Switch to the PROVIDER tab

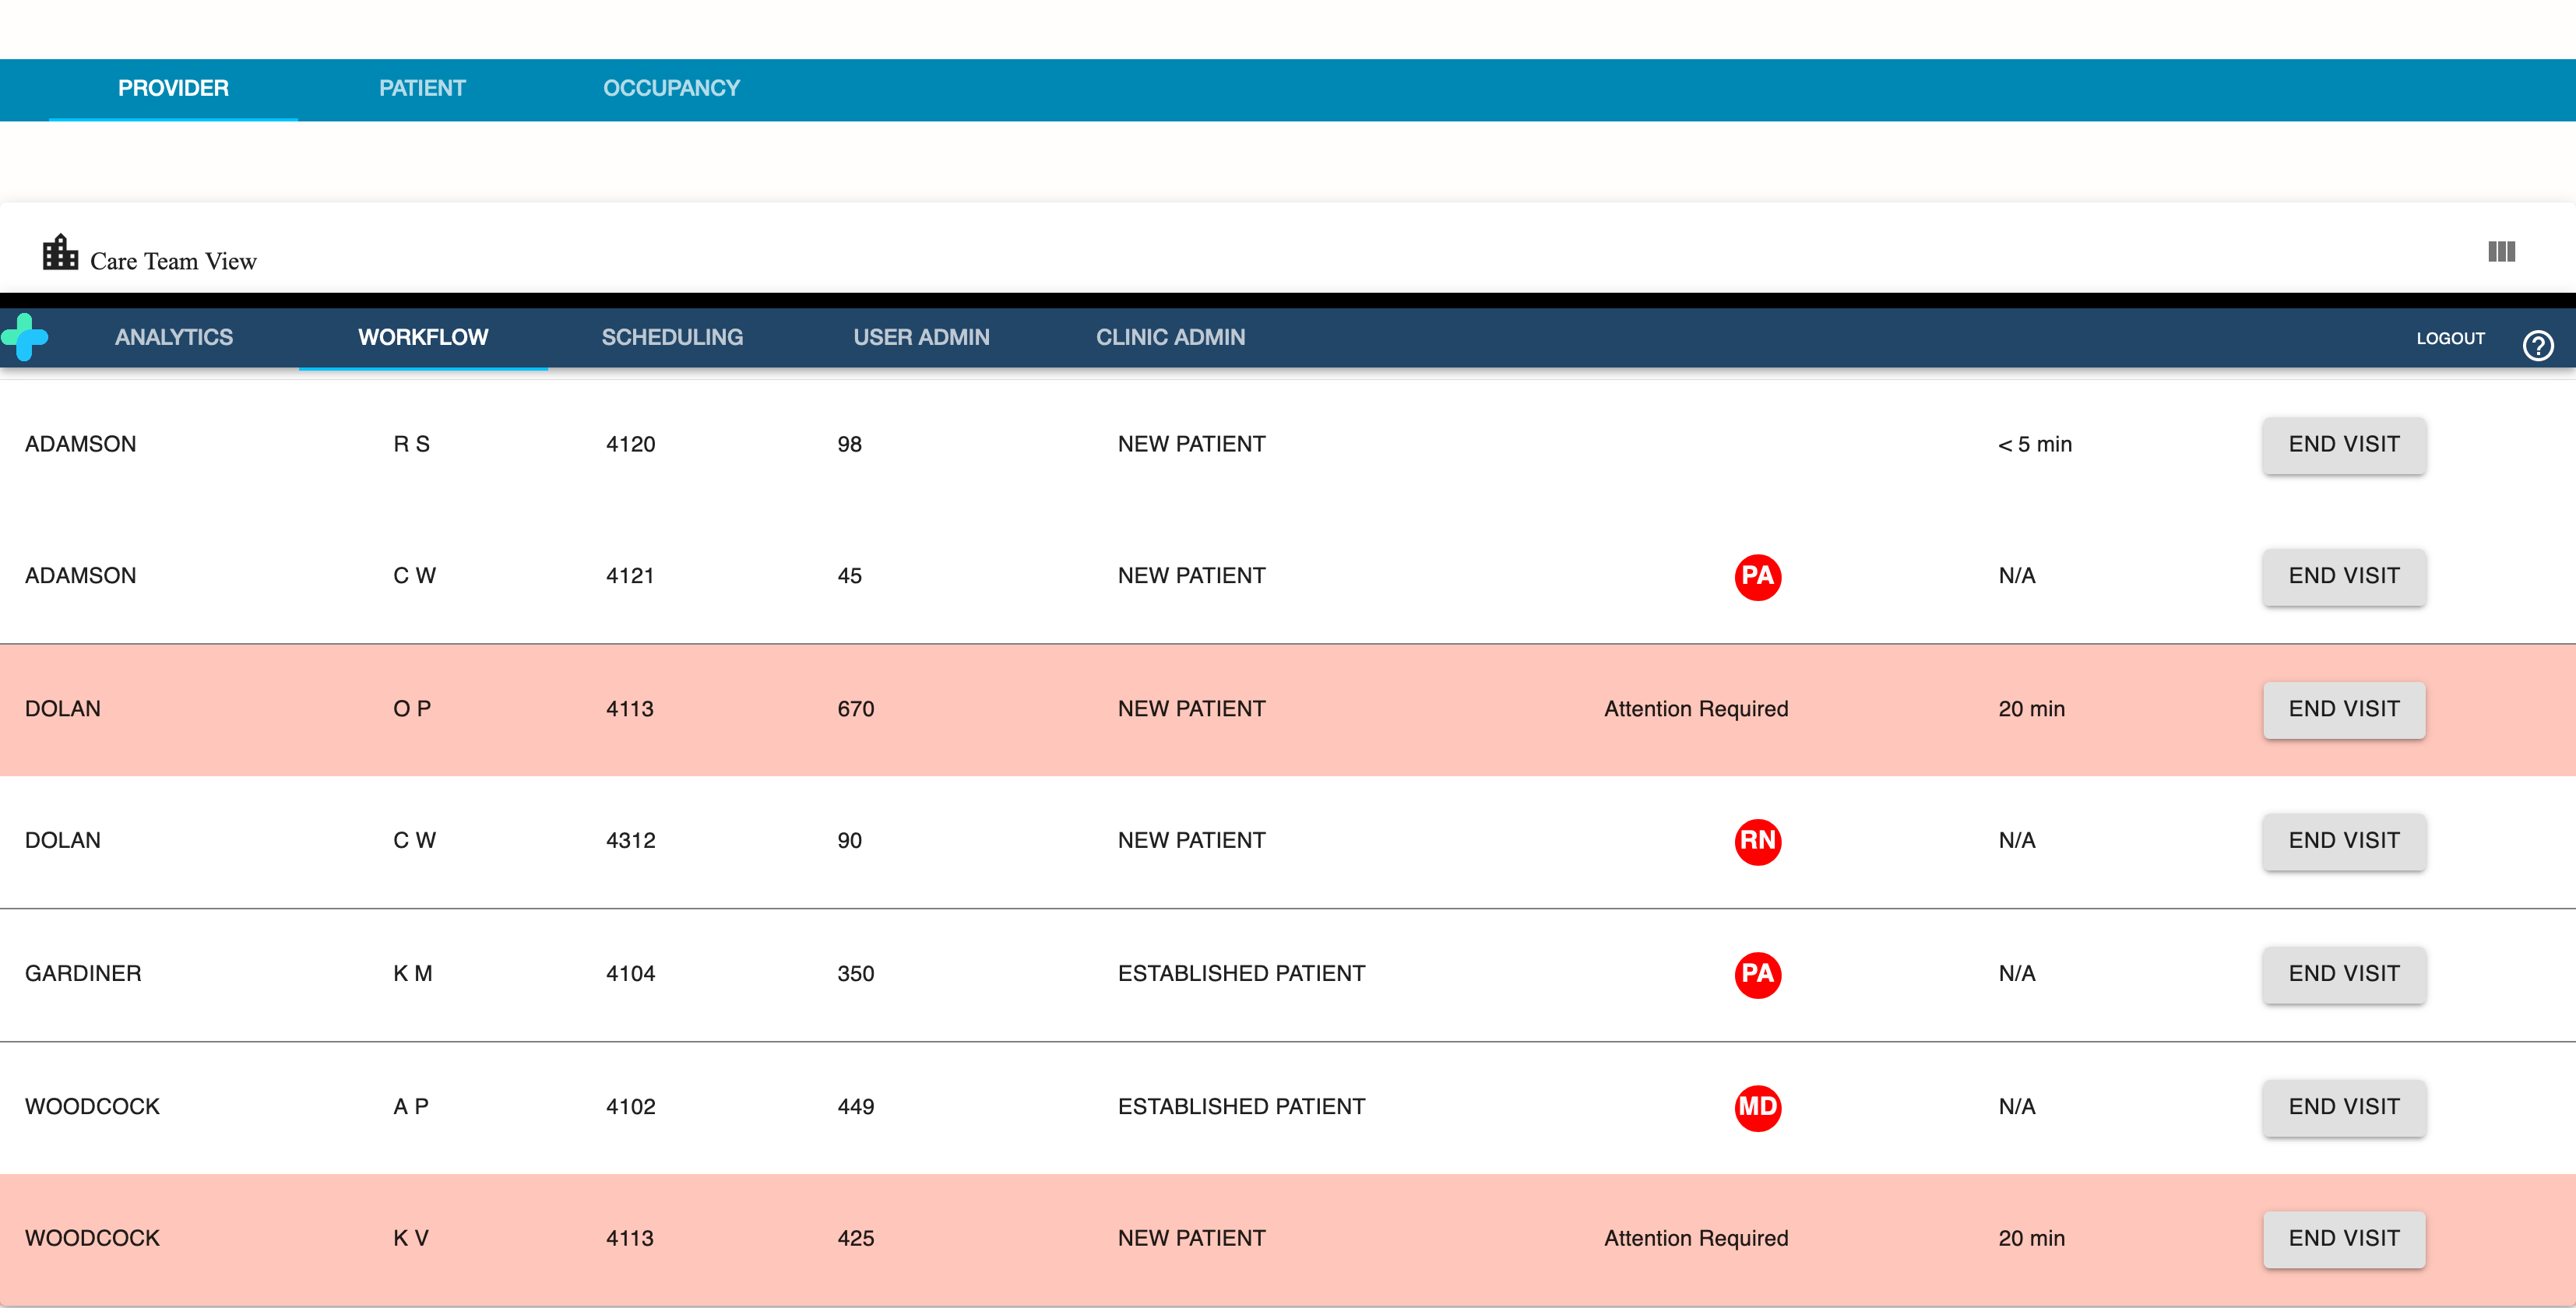[173, 89]
